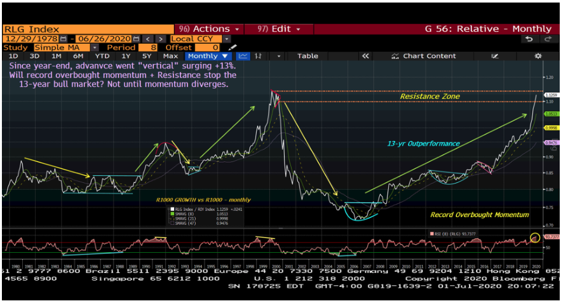Click the Local CCY currency field

[x=196, y=39]
